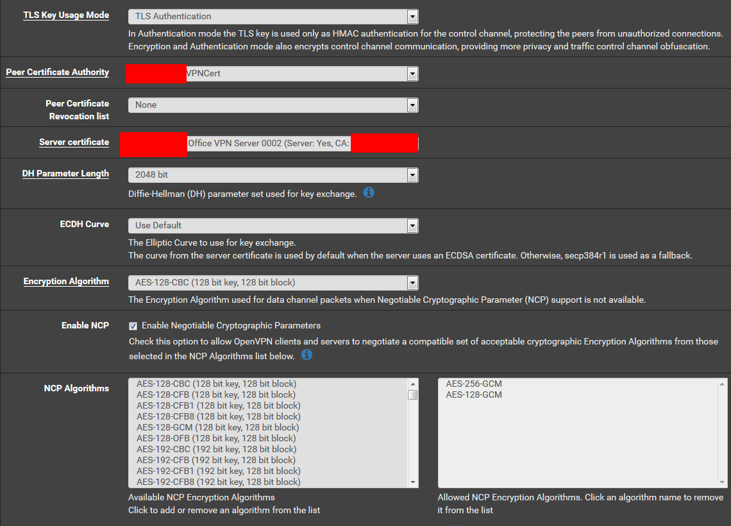Select AES-128-CFB8 in available algorithms list
The height and width of the screenshot is (526, 731).
coord(218,416)
